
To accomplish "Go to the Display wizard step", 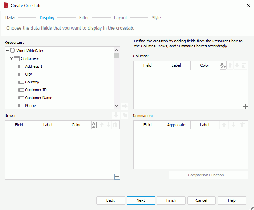I will [47, 17].
